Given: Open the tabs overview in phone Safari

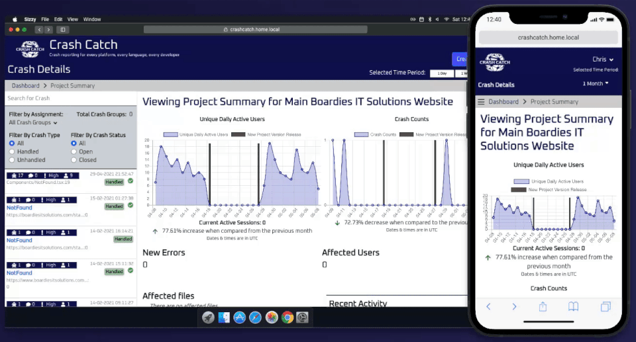Looking at the screenshot, I should click(x=605, y=307).
